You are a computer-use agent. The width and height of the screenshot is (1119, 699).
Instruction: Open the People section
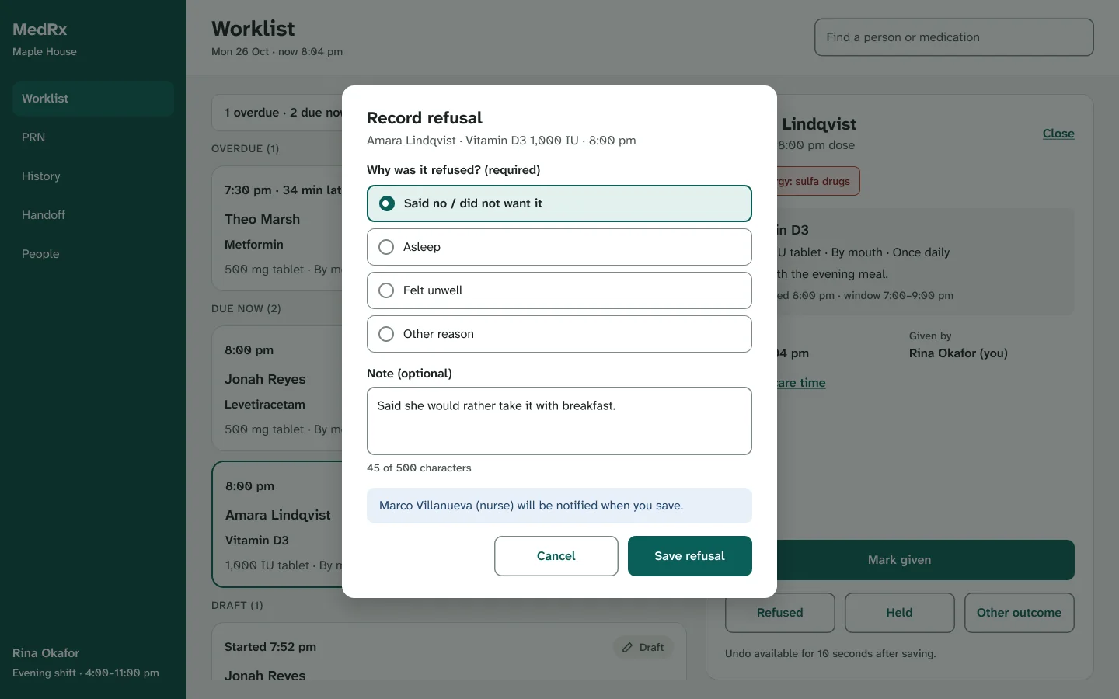93,254
